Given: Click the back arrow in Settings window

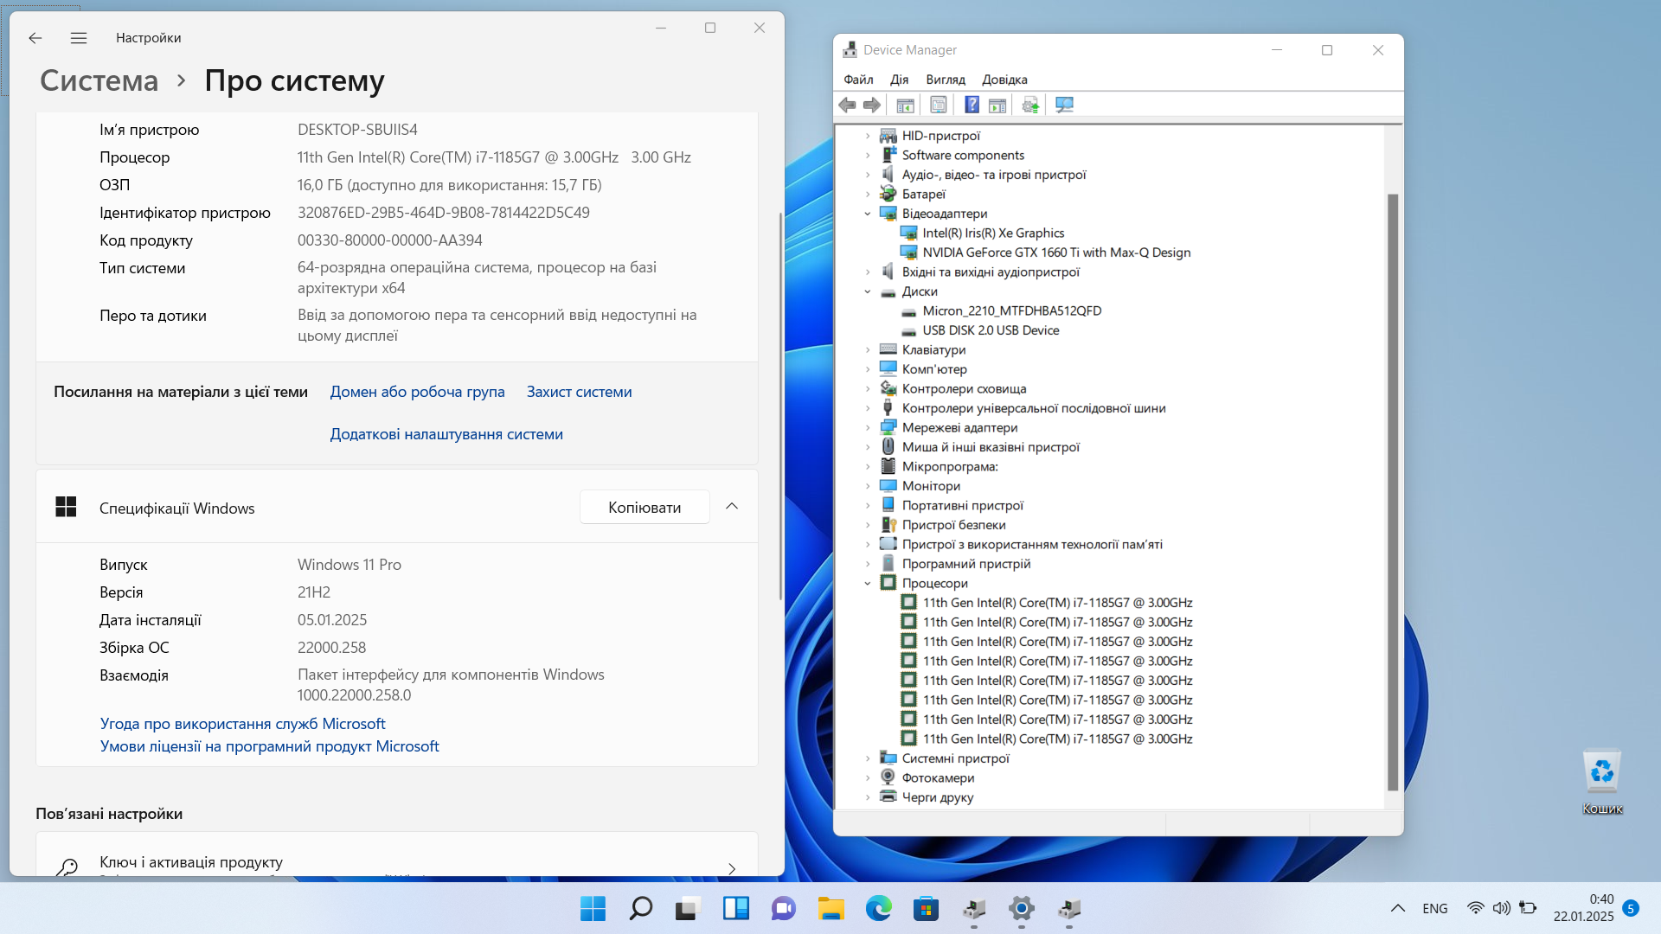Looking at the screenshot, I should click(35, 38).
